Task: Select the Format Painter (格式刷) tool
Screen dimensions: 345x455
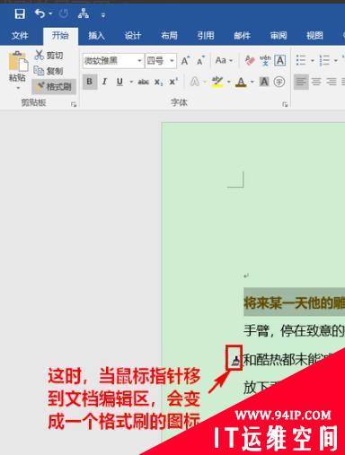Action: (x=54, y=87)
